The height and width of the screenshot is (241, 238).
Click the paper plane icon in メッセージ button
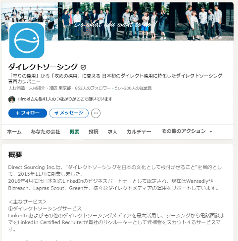tap(56, 113)
